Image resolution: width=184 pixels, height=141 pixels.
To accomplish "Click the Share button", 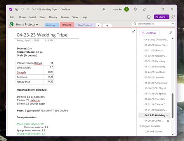I will tap(160, 17).
